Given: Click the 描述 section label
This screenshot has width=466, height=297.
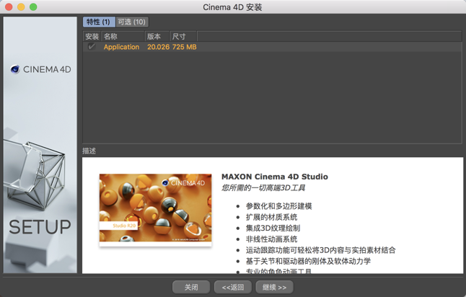Looking at the screenshot, I should 89,151.
